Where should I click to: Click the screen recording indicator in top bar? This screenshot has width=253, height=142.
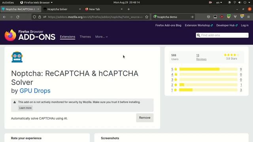(x=210, y=2)
